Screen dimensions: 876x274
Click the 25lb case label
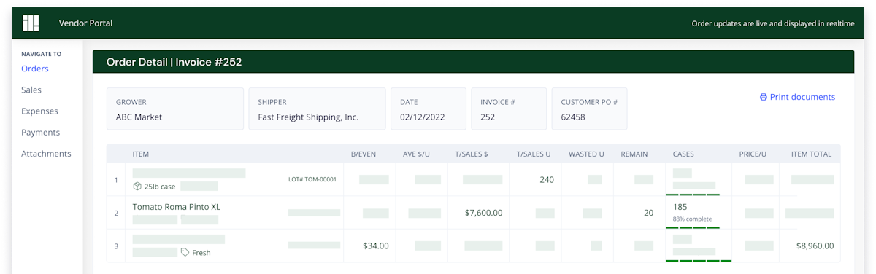pos(160,187)
